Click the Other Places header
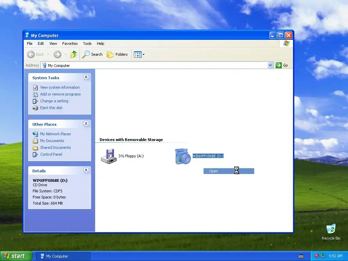This screenshot has height=261, width=348. click(x=45, y=124)
